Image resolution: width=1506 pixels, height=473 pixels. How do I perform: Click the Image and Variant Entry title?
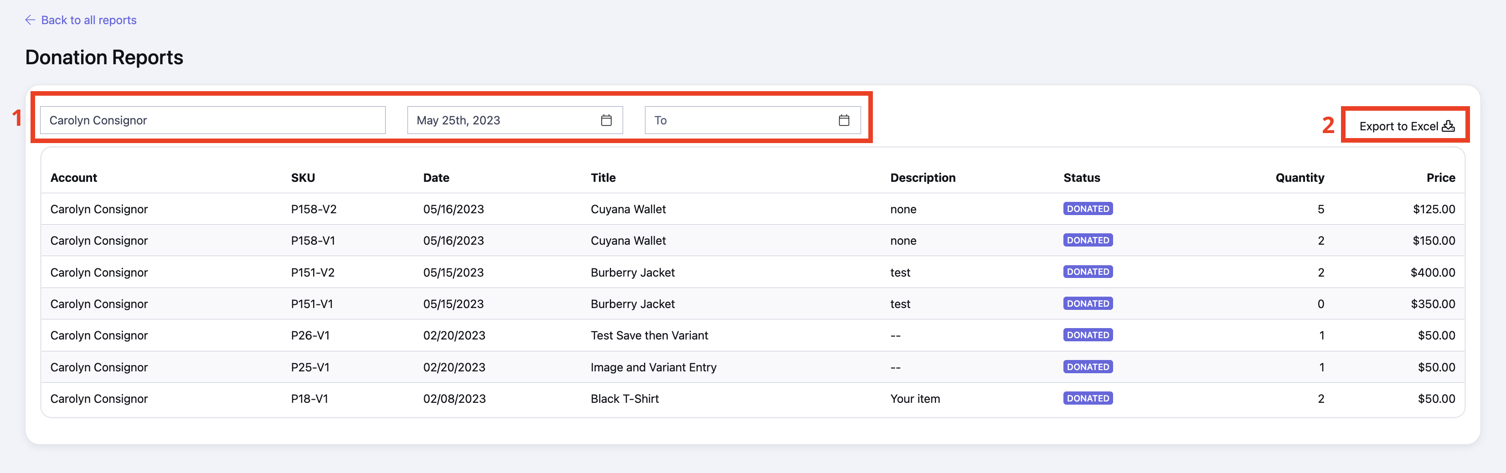point(653,367)
